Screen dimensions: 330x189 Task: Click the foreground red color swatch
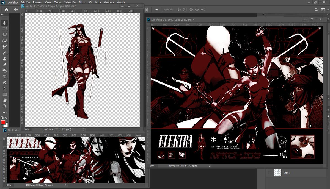[3, 122]
